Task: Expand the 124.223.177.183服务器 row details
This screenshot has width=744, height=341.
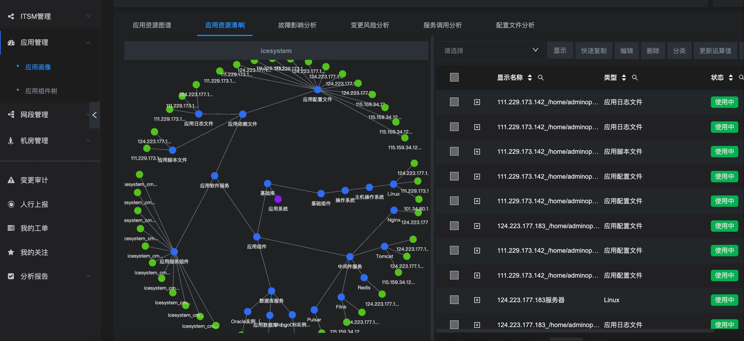Action: point(477,300)
